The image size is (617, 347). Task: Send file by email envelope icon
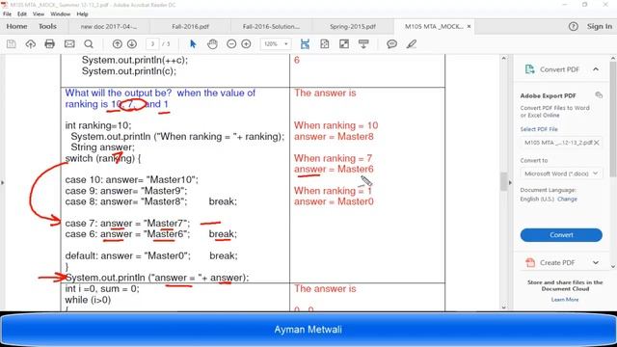click(69, 44)
